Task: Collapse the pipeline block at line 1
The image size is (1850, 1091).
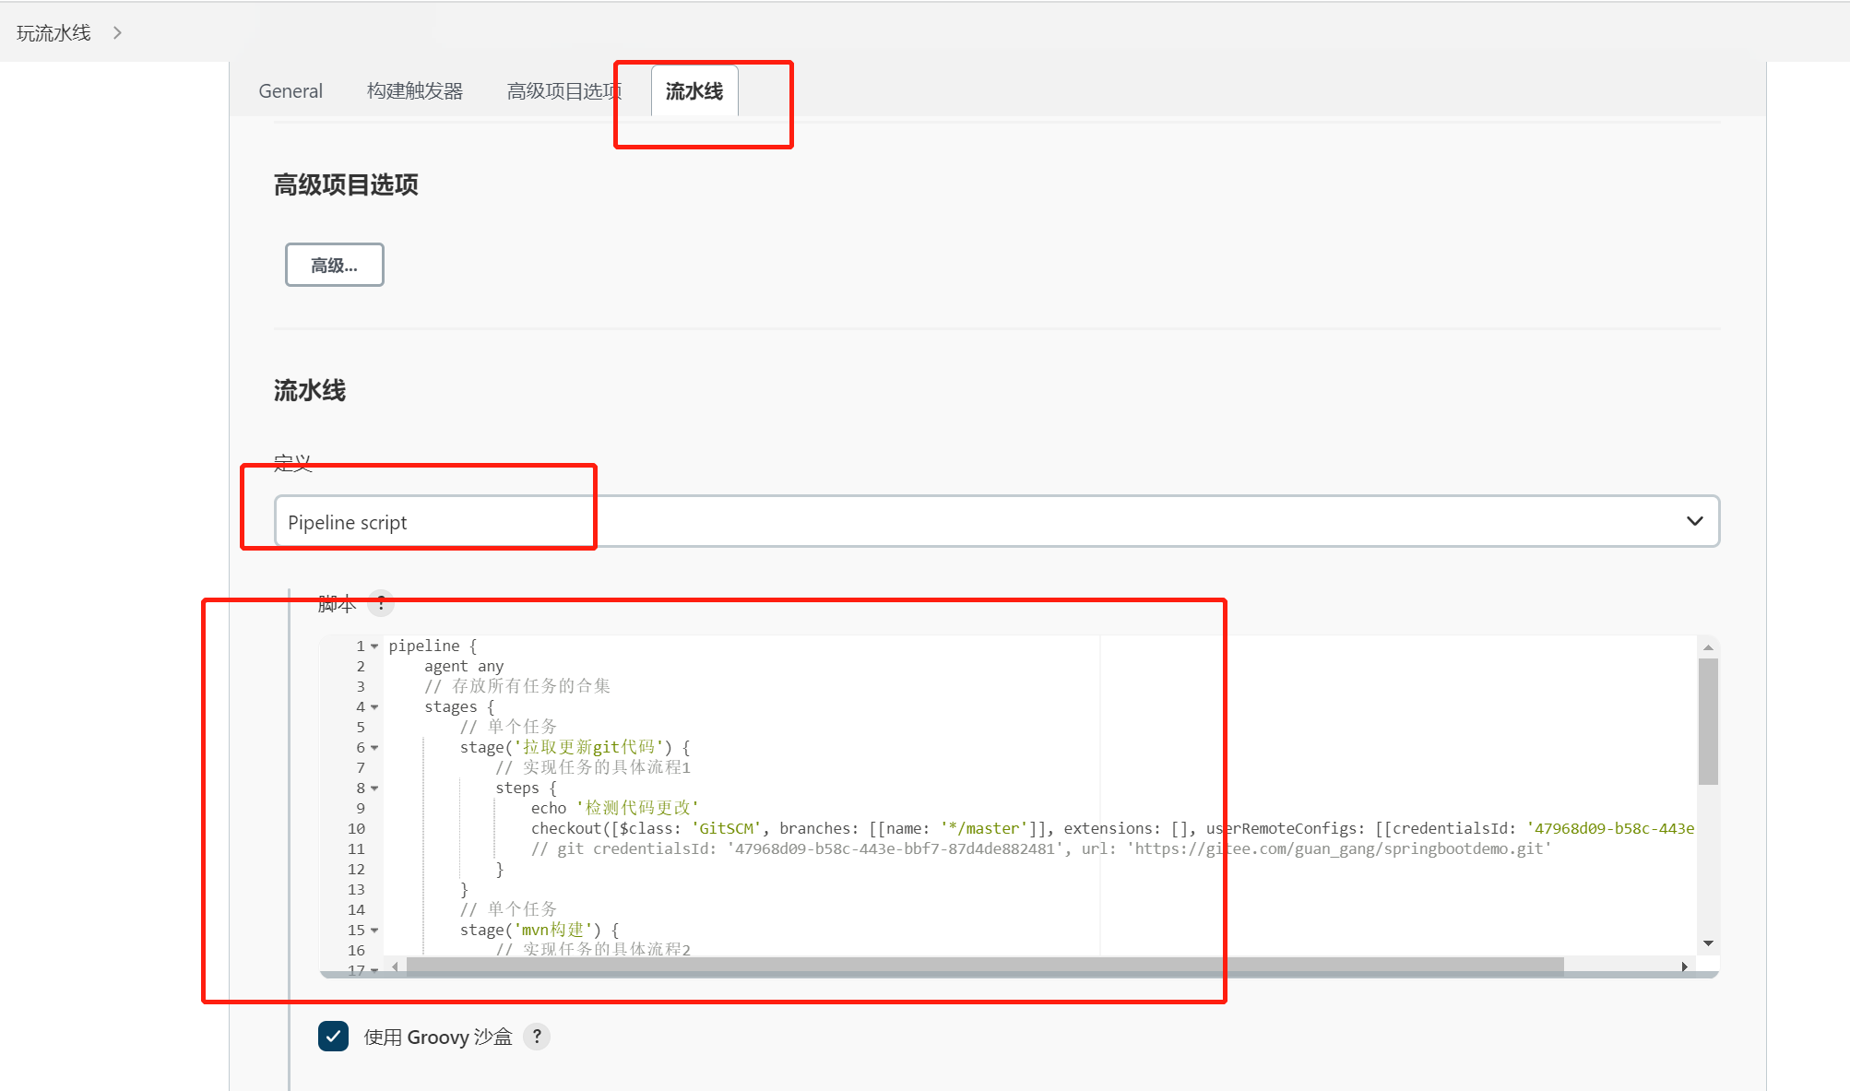Action: [x=374, y=646]
